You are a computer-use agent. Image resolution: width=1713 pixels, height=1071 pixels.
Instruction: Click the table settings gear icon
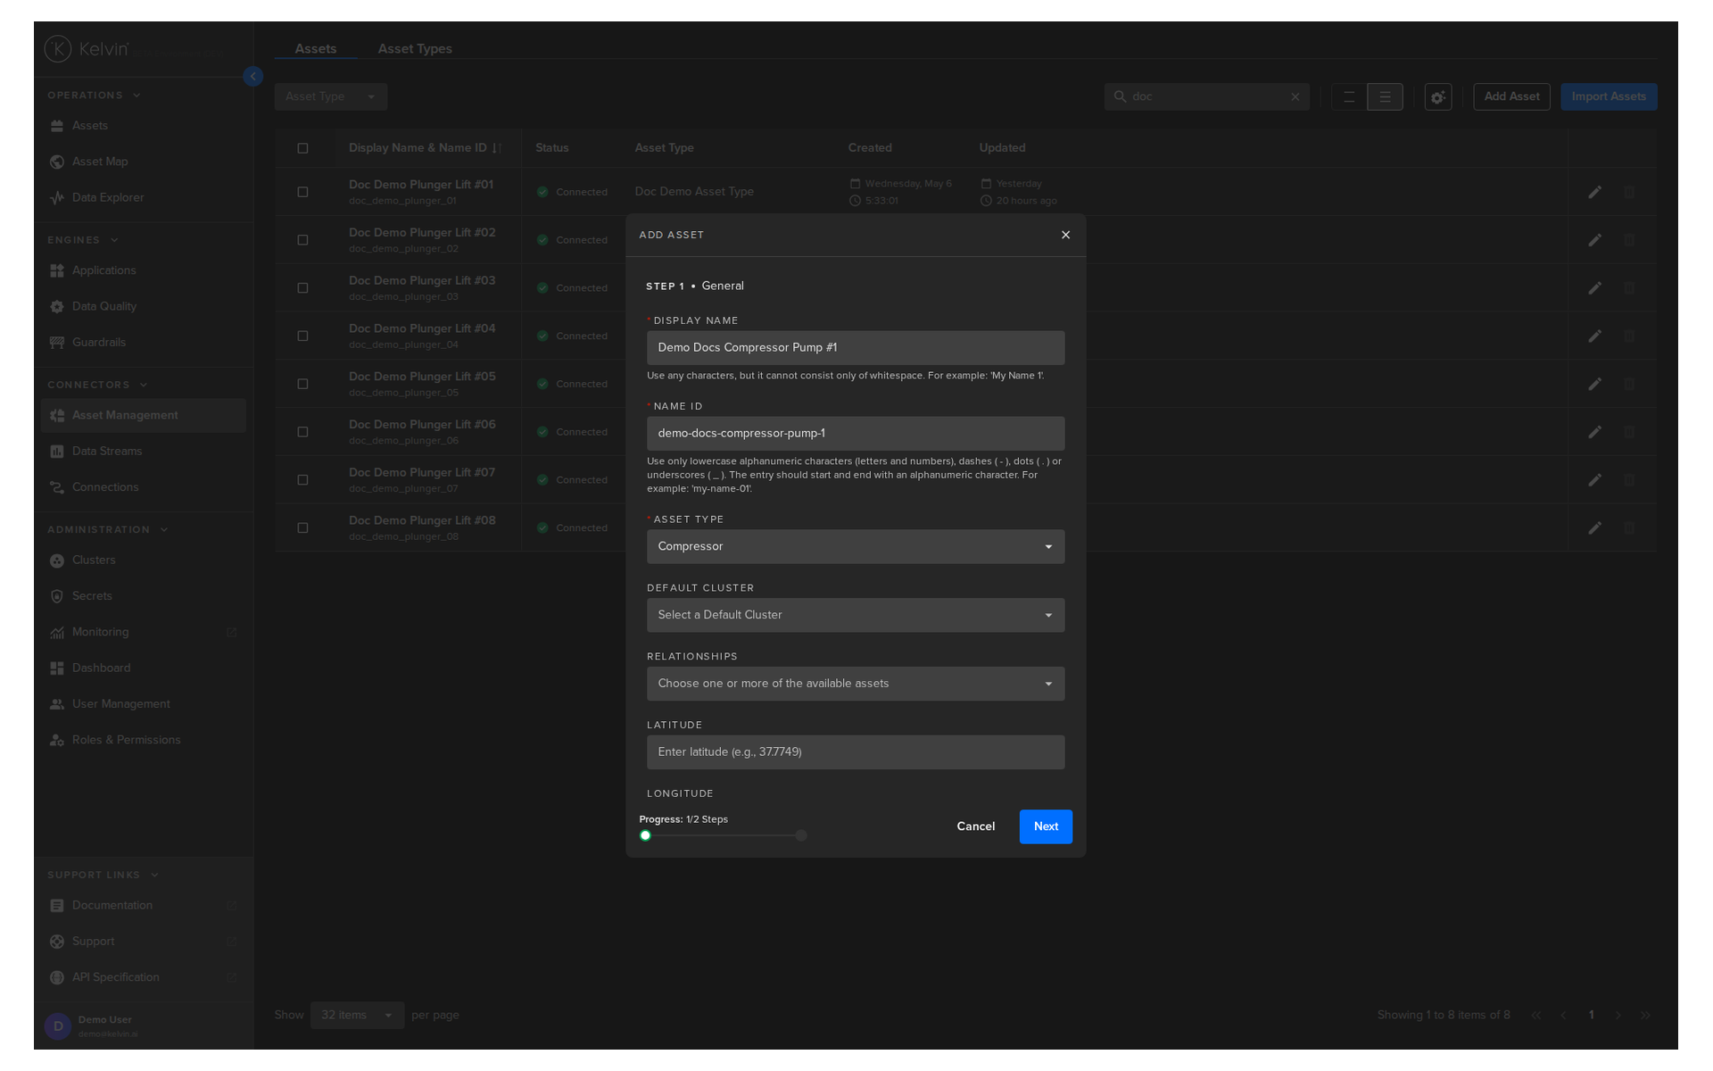pyautogui.click(x=1437, y=97)
